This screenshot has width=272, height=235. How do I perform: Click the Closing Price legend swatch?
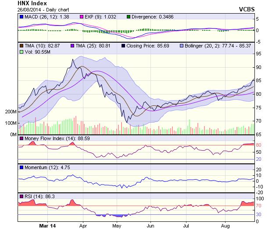pyautogui.click(x=123, y=46)
